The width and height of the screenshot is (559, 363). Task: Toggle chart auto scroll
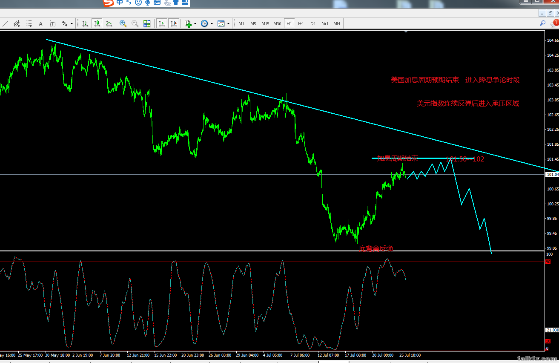pyautogui.click(x=162, y=23)
